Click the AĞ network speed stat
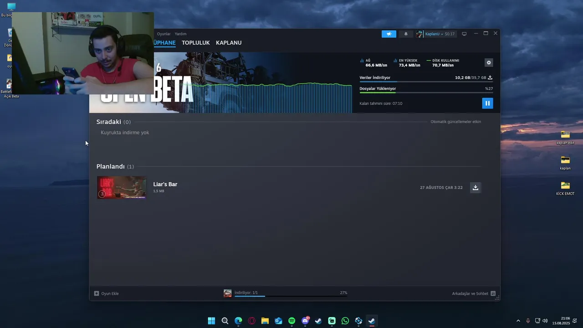 tap(373, 63)
